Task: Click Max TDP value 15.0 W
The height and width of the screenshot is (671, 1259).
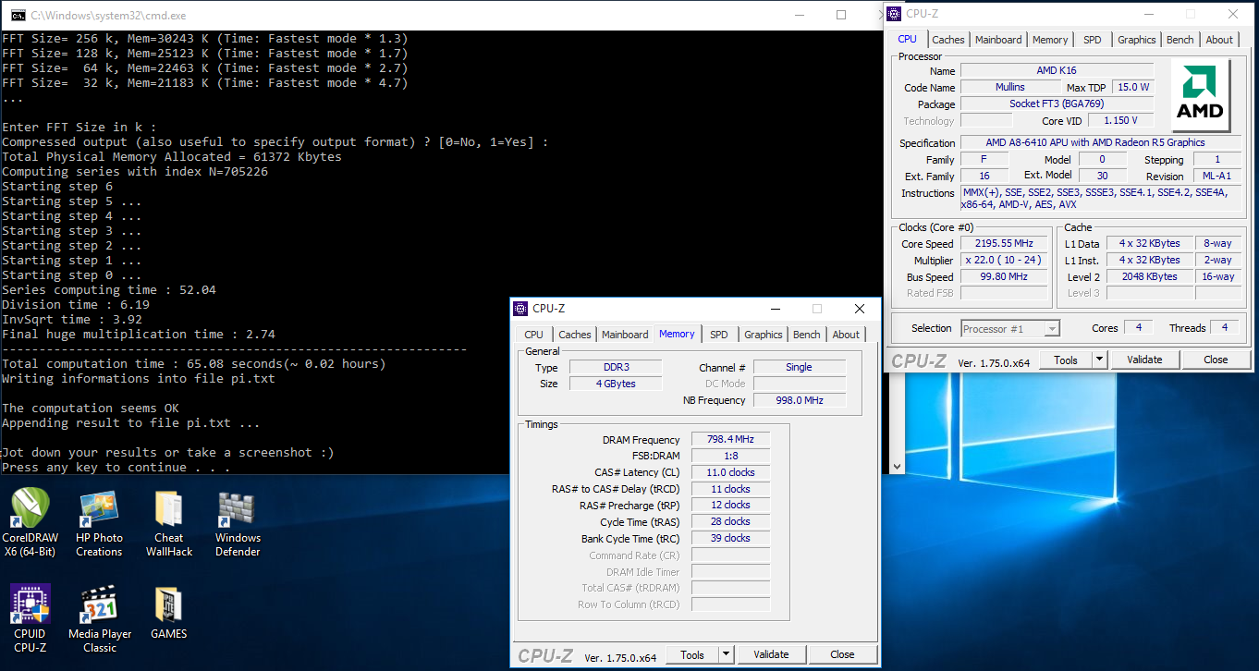Action: [1133, 87]
